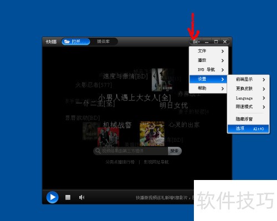Open the main menu icon in title bar
The height and width of the screenshot is (221, 277).
[x=196, y=42]
